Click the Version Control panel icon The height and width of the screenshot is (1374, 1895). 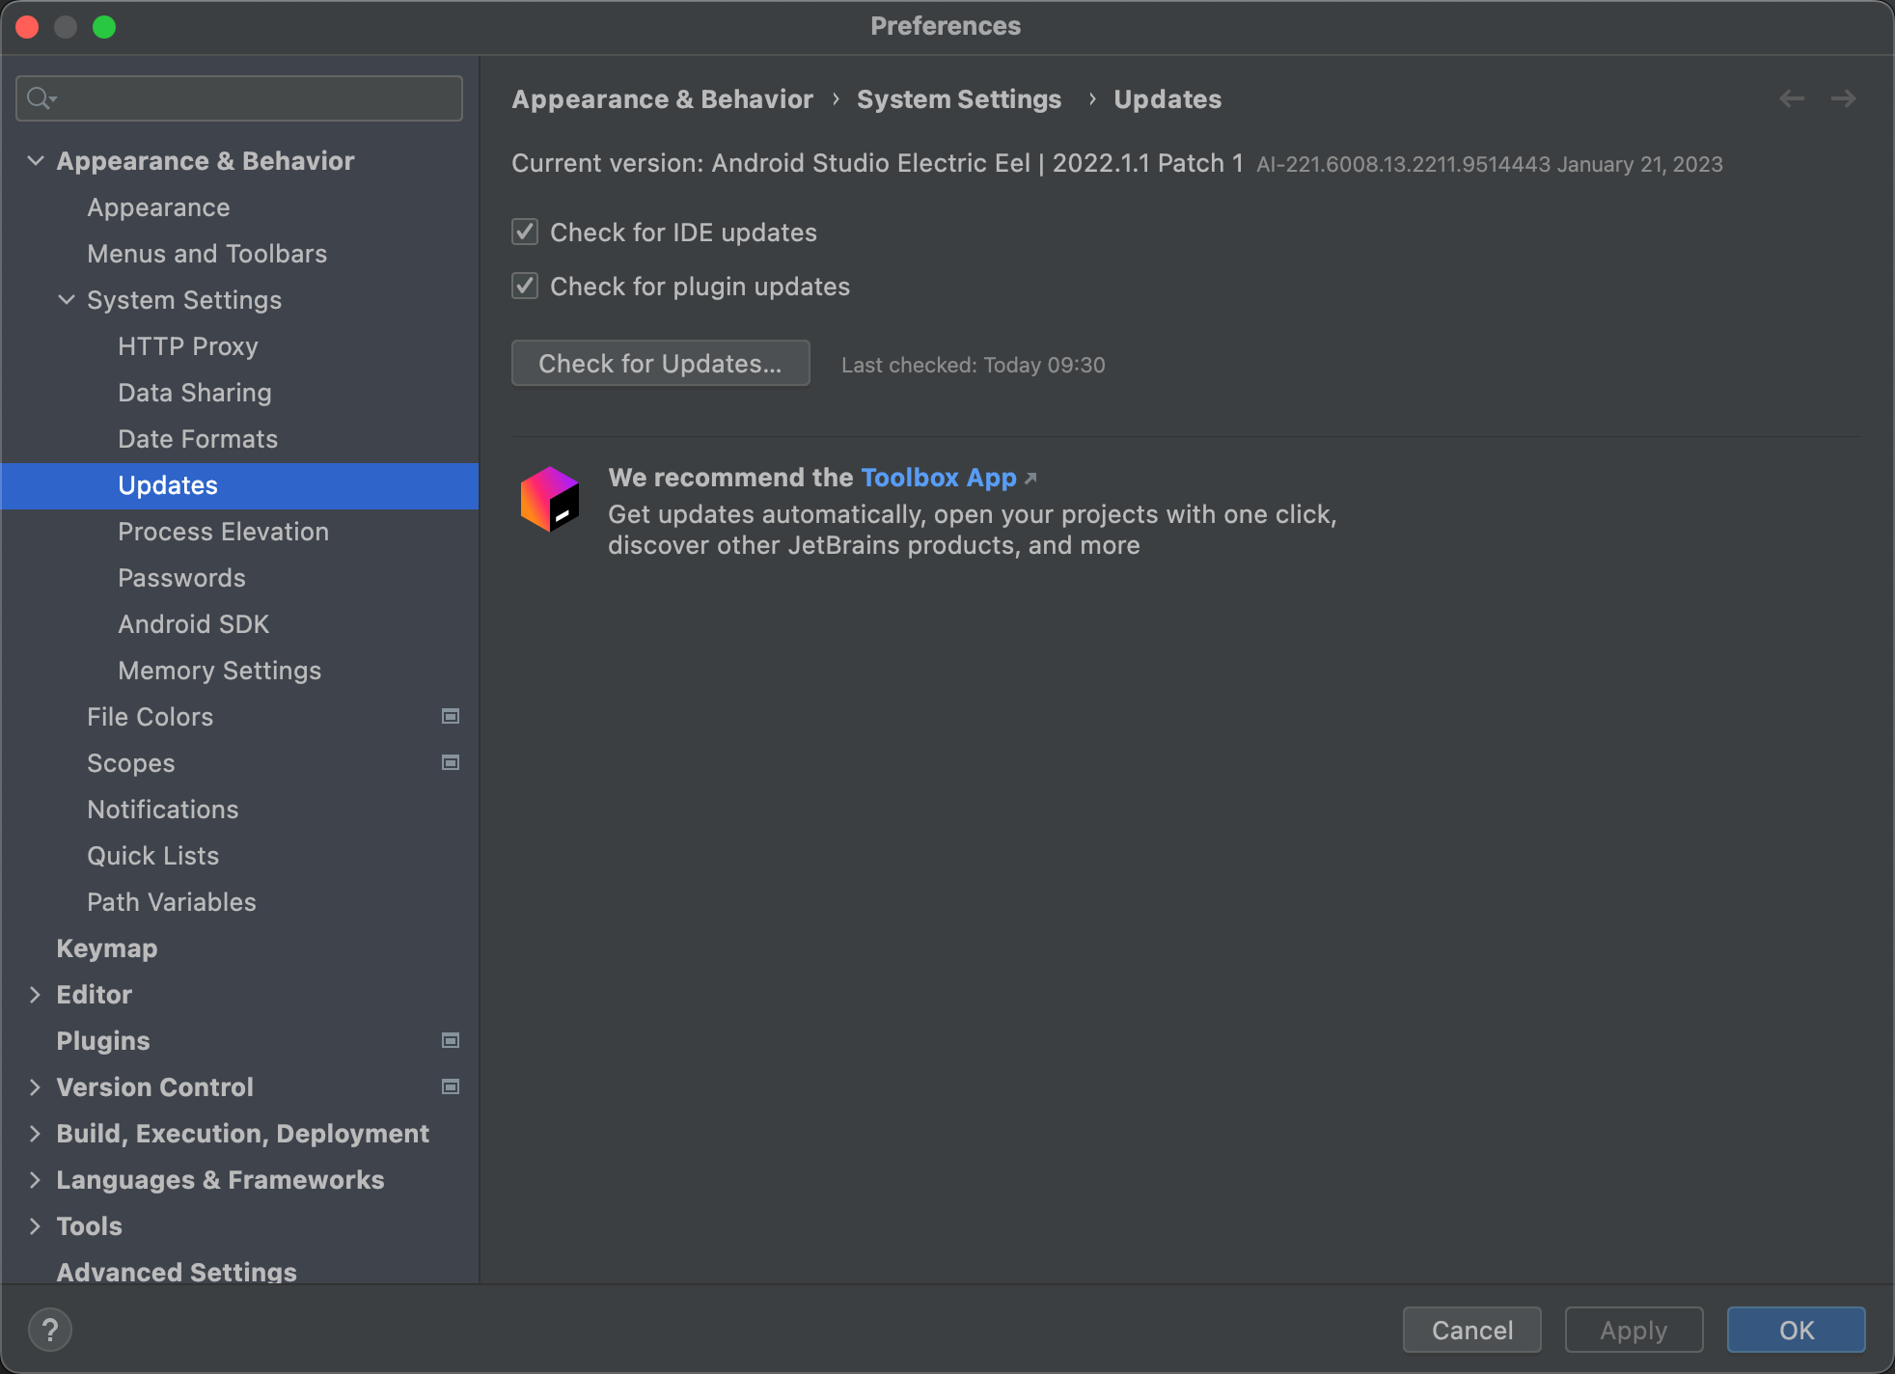451,1087
